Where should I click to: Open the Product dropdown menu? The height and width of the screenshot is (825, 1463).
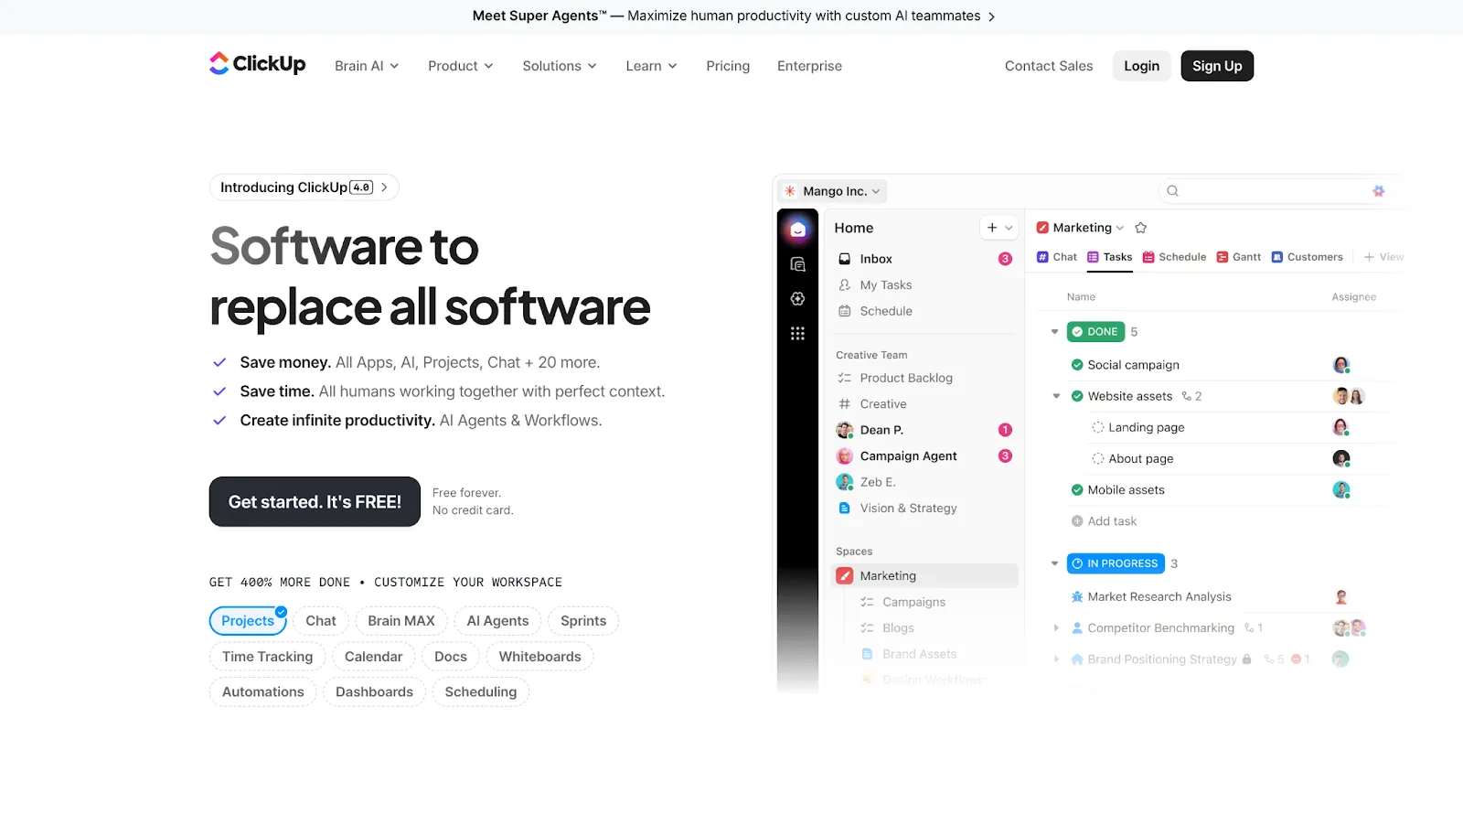coord(461,66)
